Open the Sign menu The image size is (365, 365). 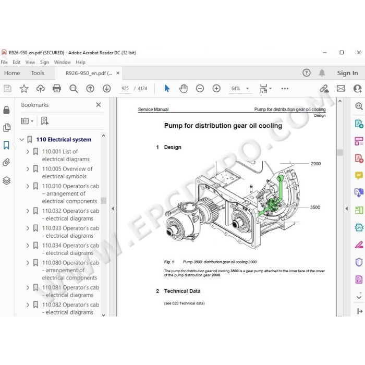click(44, 62)
